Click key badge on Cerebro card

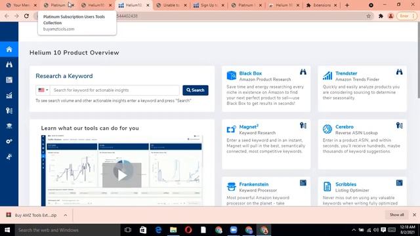(x=400, y=125)
